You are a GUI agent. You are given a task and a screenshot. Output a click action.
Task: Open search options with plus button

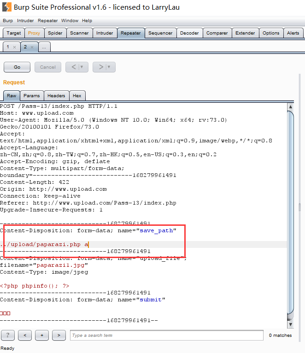point(42,335)
